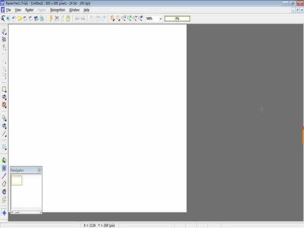Click the 0% progress bar
Image resolution: width=304 pixels, height=228 pixels.
click(x=177, y=19)
